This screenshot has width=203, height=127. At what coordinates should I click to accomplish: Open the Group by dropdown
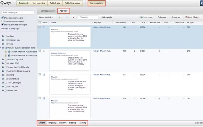pos(176,17)
